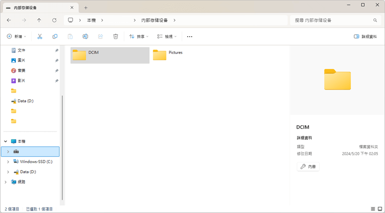Unpin 文件 using its pin icon
Viewport: 385px width, 213px height.
click(x=56, y=51)
